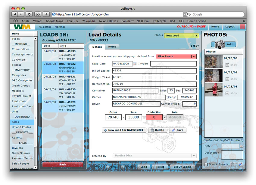Click the camera icon to add photos
This screenshot has height=185, width=256.
click(x=220, y=44)
